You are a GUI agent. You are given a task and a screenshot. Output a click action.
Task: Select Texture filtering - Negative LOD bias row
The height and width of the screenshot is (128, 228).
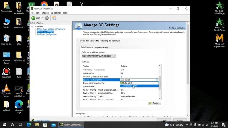click(120, 93)
